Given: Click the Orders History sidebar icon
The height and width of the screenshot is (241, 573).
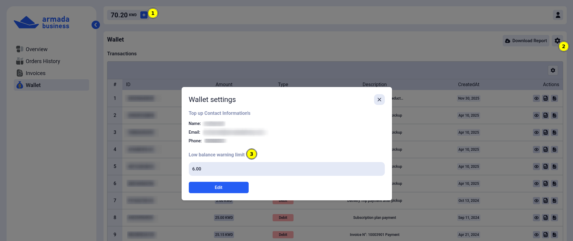Looking at the screenshot, I should pyautogui.click(x=19, y=61).
